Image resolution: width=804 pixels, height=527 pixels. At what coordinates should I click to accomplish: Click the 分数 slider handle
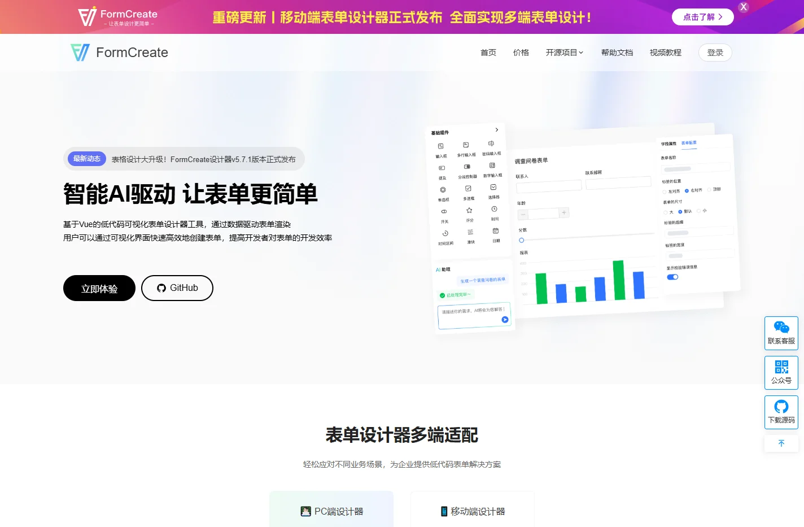521,240
